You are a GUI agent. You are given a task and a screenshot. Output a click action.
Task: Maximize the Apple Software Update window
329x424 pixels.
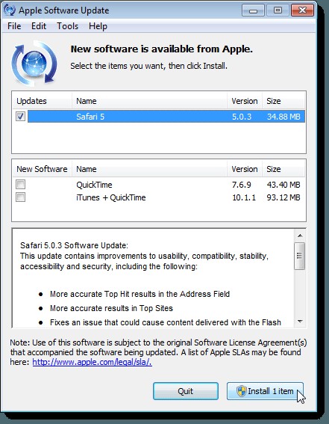click(x=278, y=10)
